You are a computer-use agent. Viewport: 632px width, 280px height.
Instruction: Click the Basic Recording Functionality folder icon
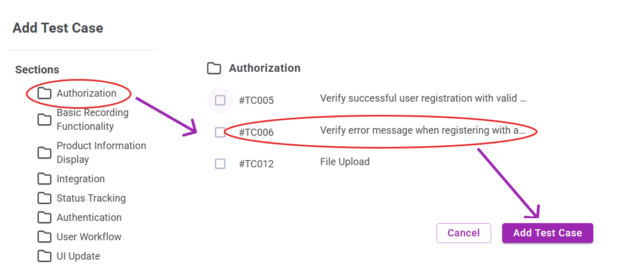coord(44,119)
